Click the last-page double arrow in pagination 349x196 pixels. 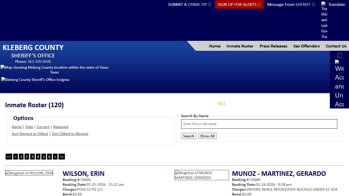[61, 156]
